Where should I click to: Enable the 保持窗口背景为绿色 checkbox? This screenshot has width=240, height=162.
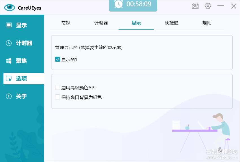[58, 97]
